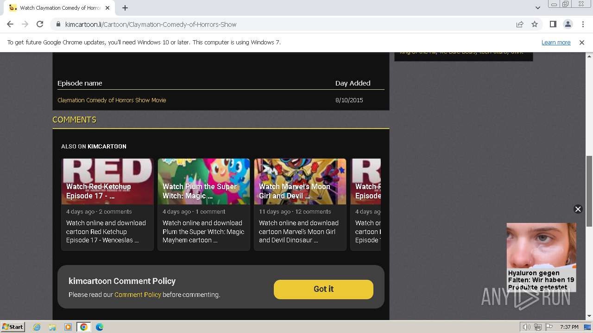Launch Microsoft Edge from the taskbar
The image size is (593, 333).
pos(100,327)
